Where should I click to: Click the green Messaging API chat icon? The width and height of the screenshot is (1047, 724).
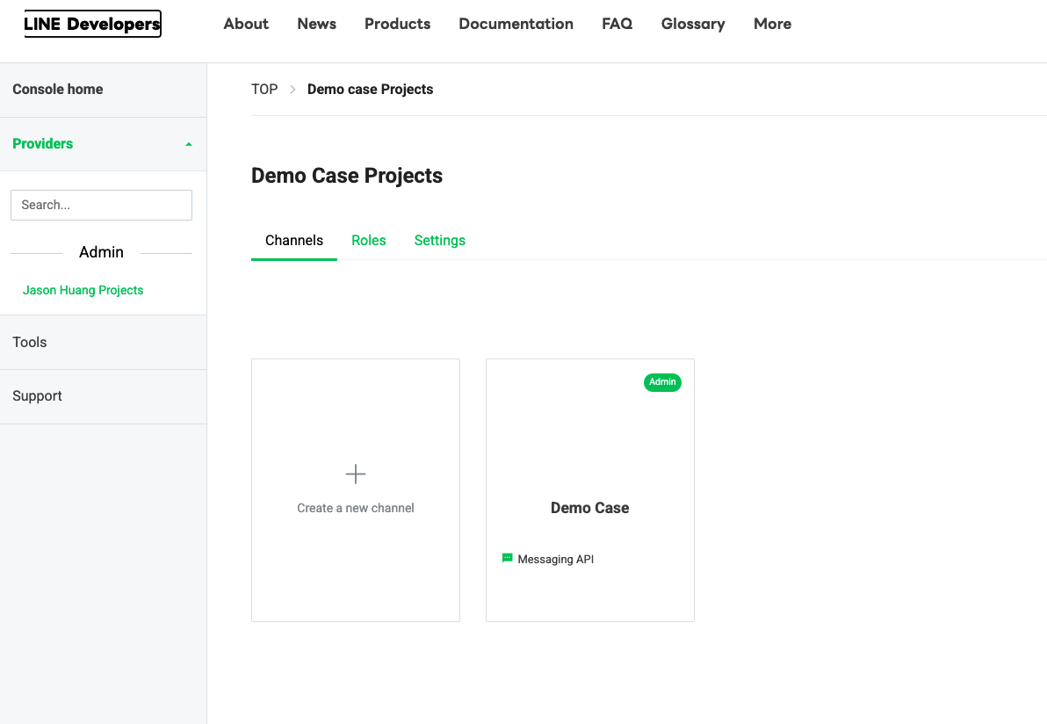507,558
